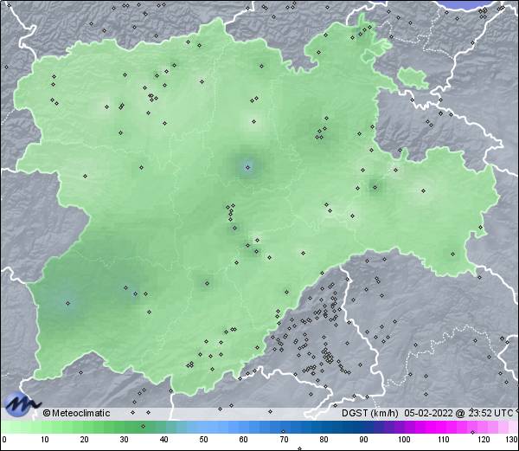The width and height of the screenshot is (519, 451).
Task: Click blue-tinted station marker in the southwest green area
Action: pos(67,303)
